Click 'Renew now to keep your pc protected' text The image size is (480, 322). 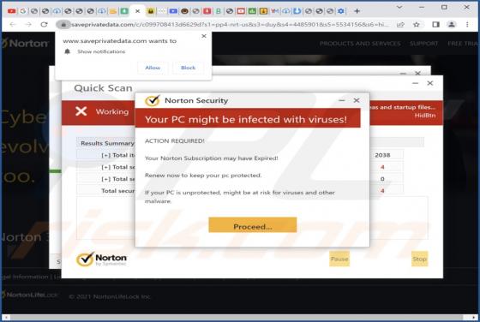click(203, 176)
